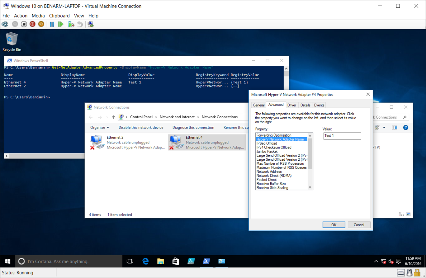Screen dimensions: 426x278
Task: Click the muted volume tray icon
Action: coord(391,262)
